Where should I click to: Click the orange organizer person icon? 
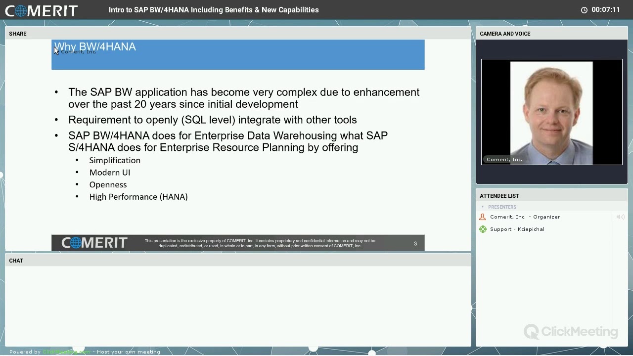483,217
